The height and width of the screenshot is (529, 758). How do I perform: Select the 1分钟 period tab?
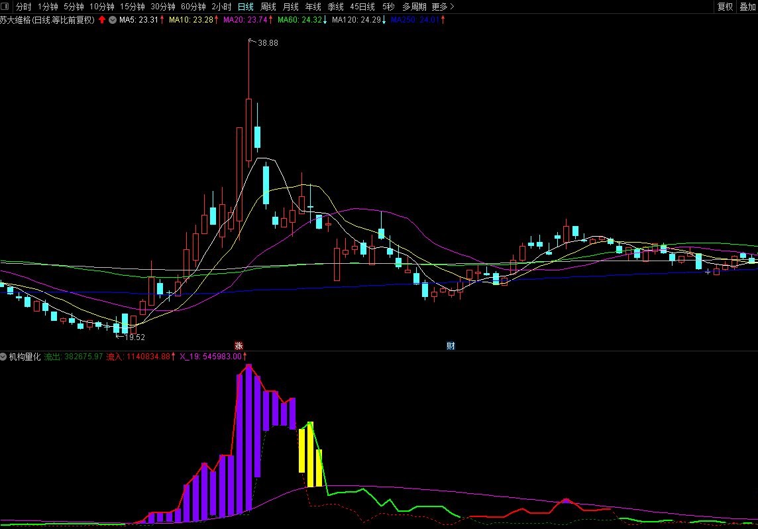pyautogui.click(x=48, y=7)
